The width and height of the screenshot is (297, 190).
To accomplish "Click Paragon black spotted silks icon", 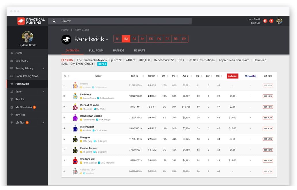I will [75, 139].
